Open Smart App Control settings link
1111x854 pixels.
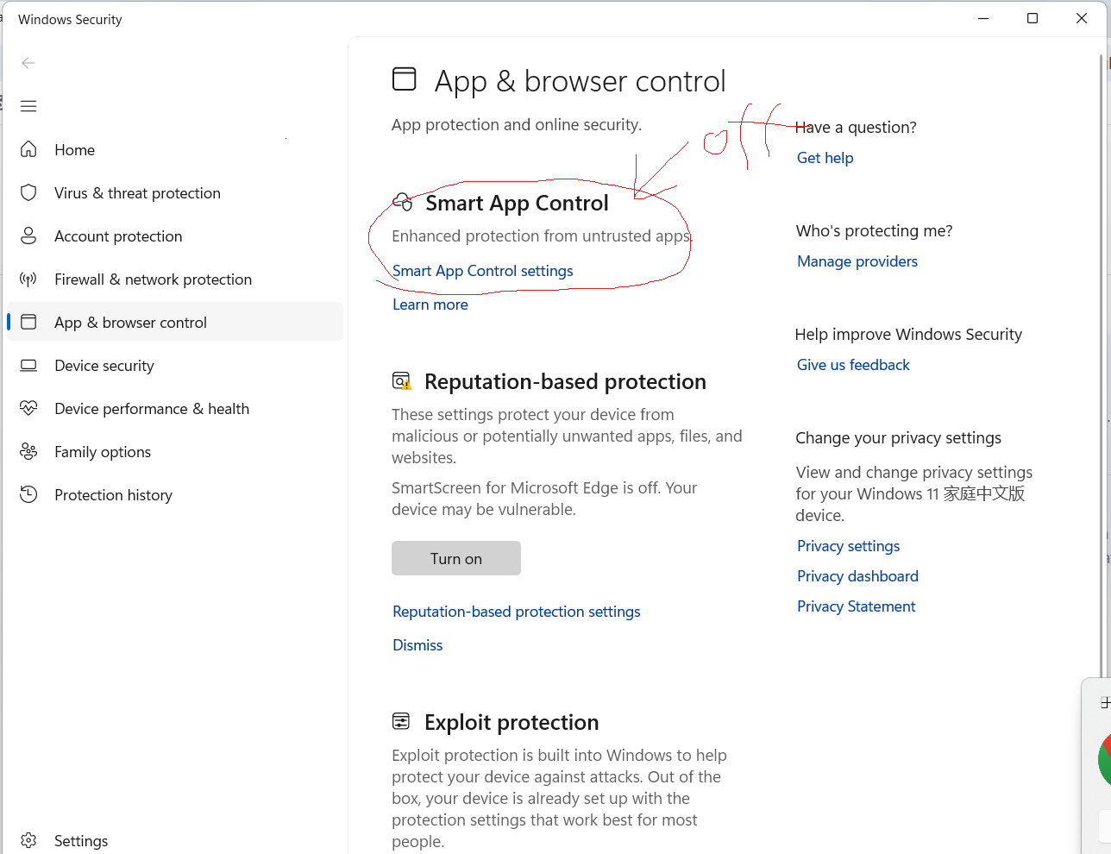pyautogui.click(x=482, y=271)
